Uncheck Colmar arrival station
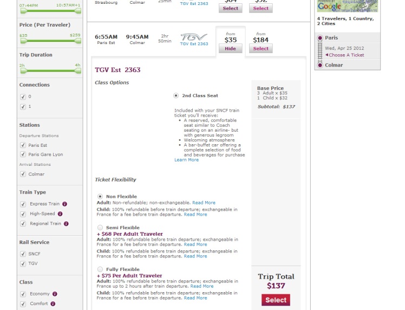 pos(23,174)
